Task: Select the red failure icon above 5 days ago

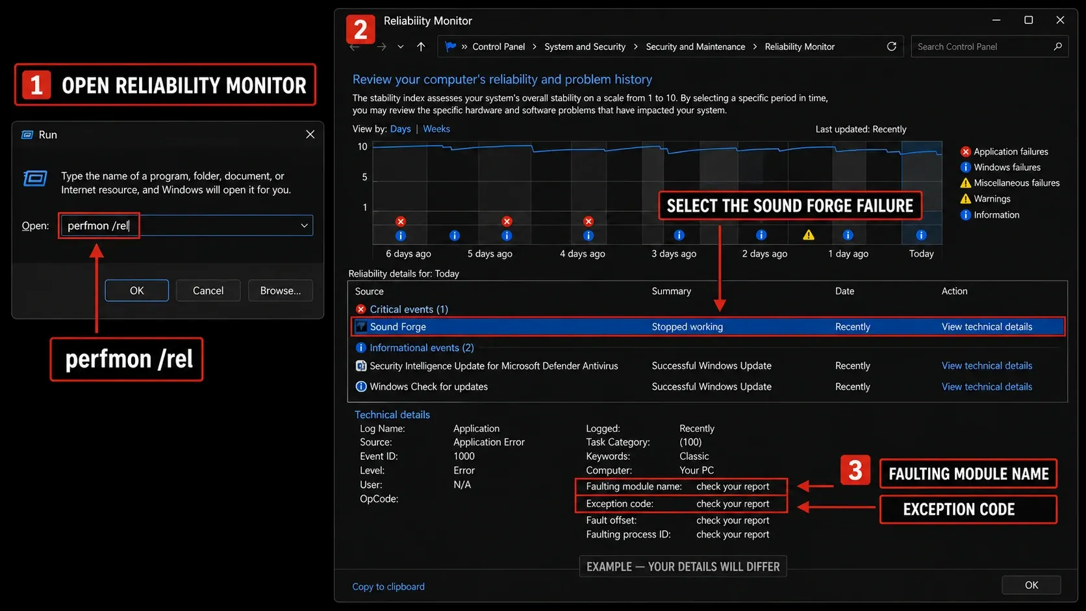Action: (507, 221)
